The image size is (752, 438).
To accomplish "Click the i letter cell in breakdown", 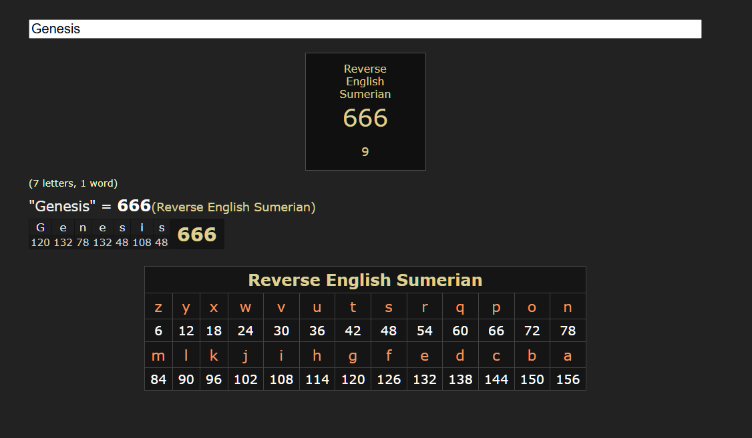I will click(x=142, y=228).
